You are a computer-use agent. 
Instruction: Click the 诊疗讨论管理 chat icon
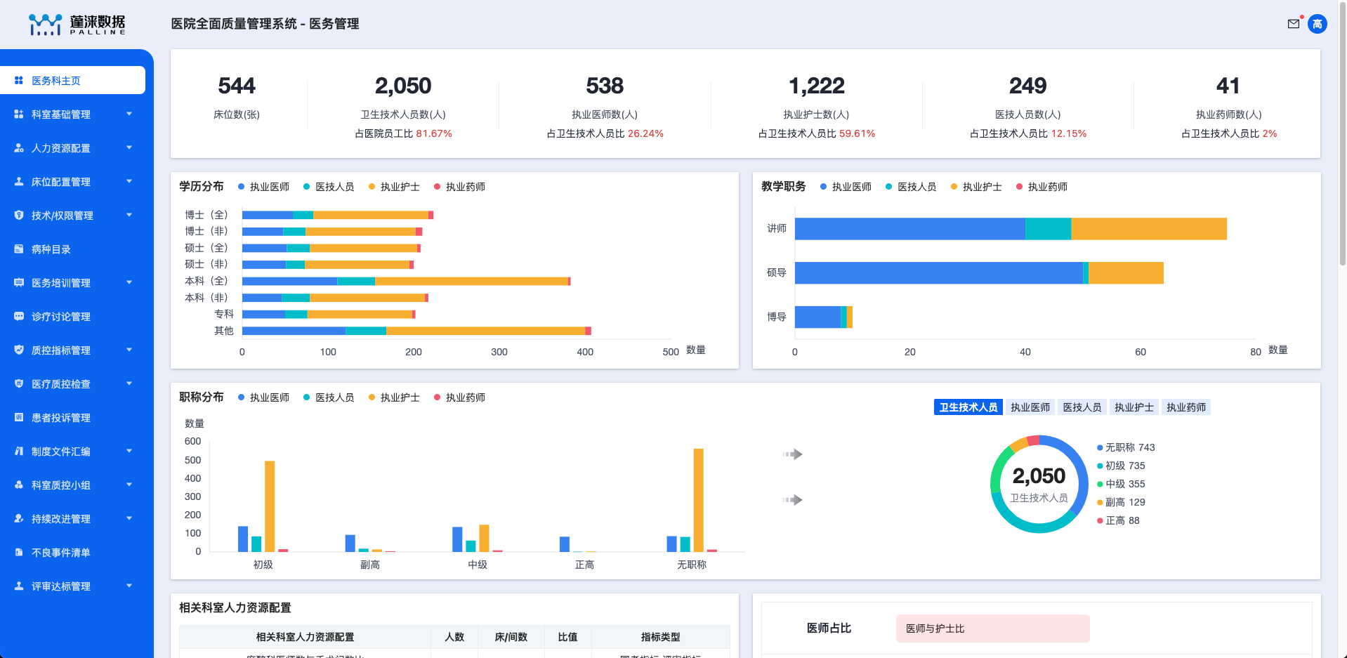pyautogui.click(x=19, y=316)
